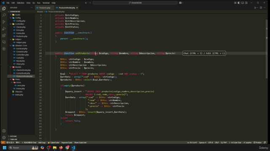
Task: Go back with the navigation arrow
Action: click(86, 3)
